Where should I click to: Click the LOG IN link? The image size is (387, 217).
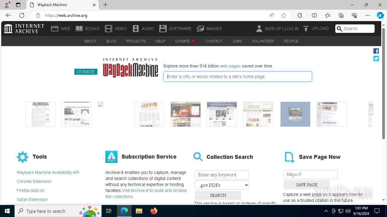(291, 29)
